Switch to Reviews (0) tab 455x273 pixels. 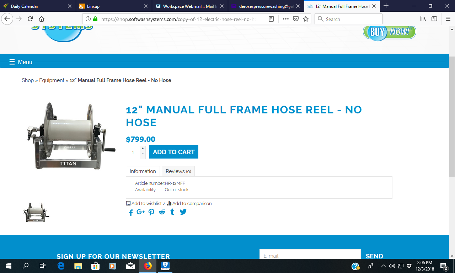(178, 171)
